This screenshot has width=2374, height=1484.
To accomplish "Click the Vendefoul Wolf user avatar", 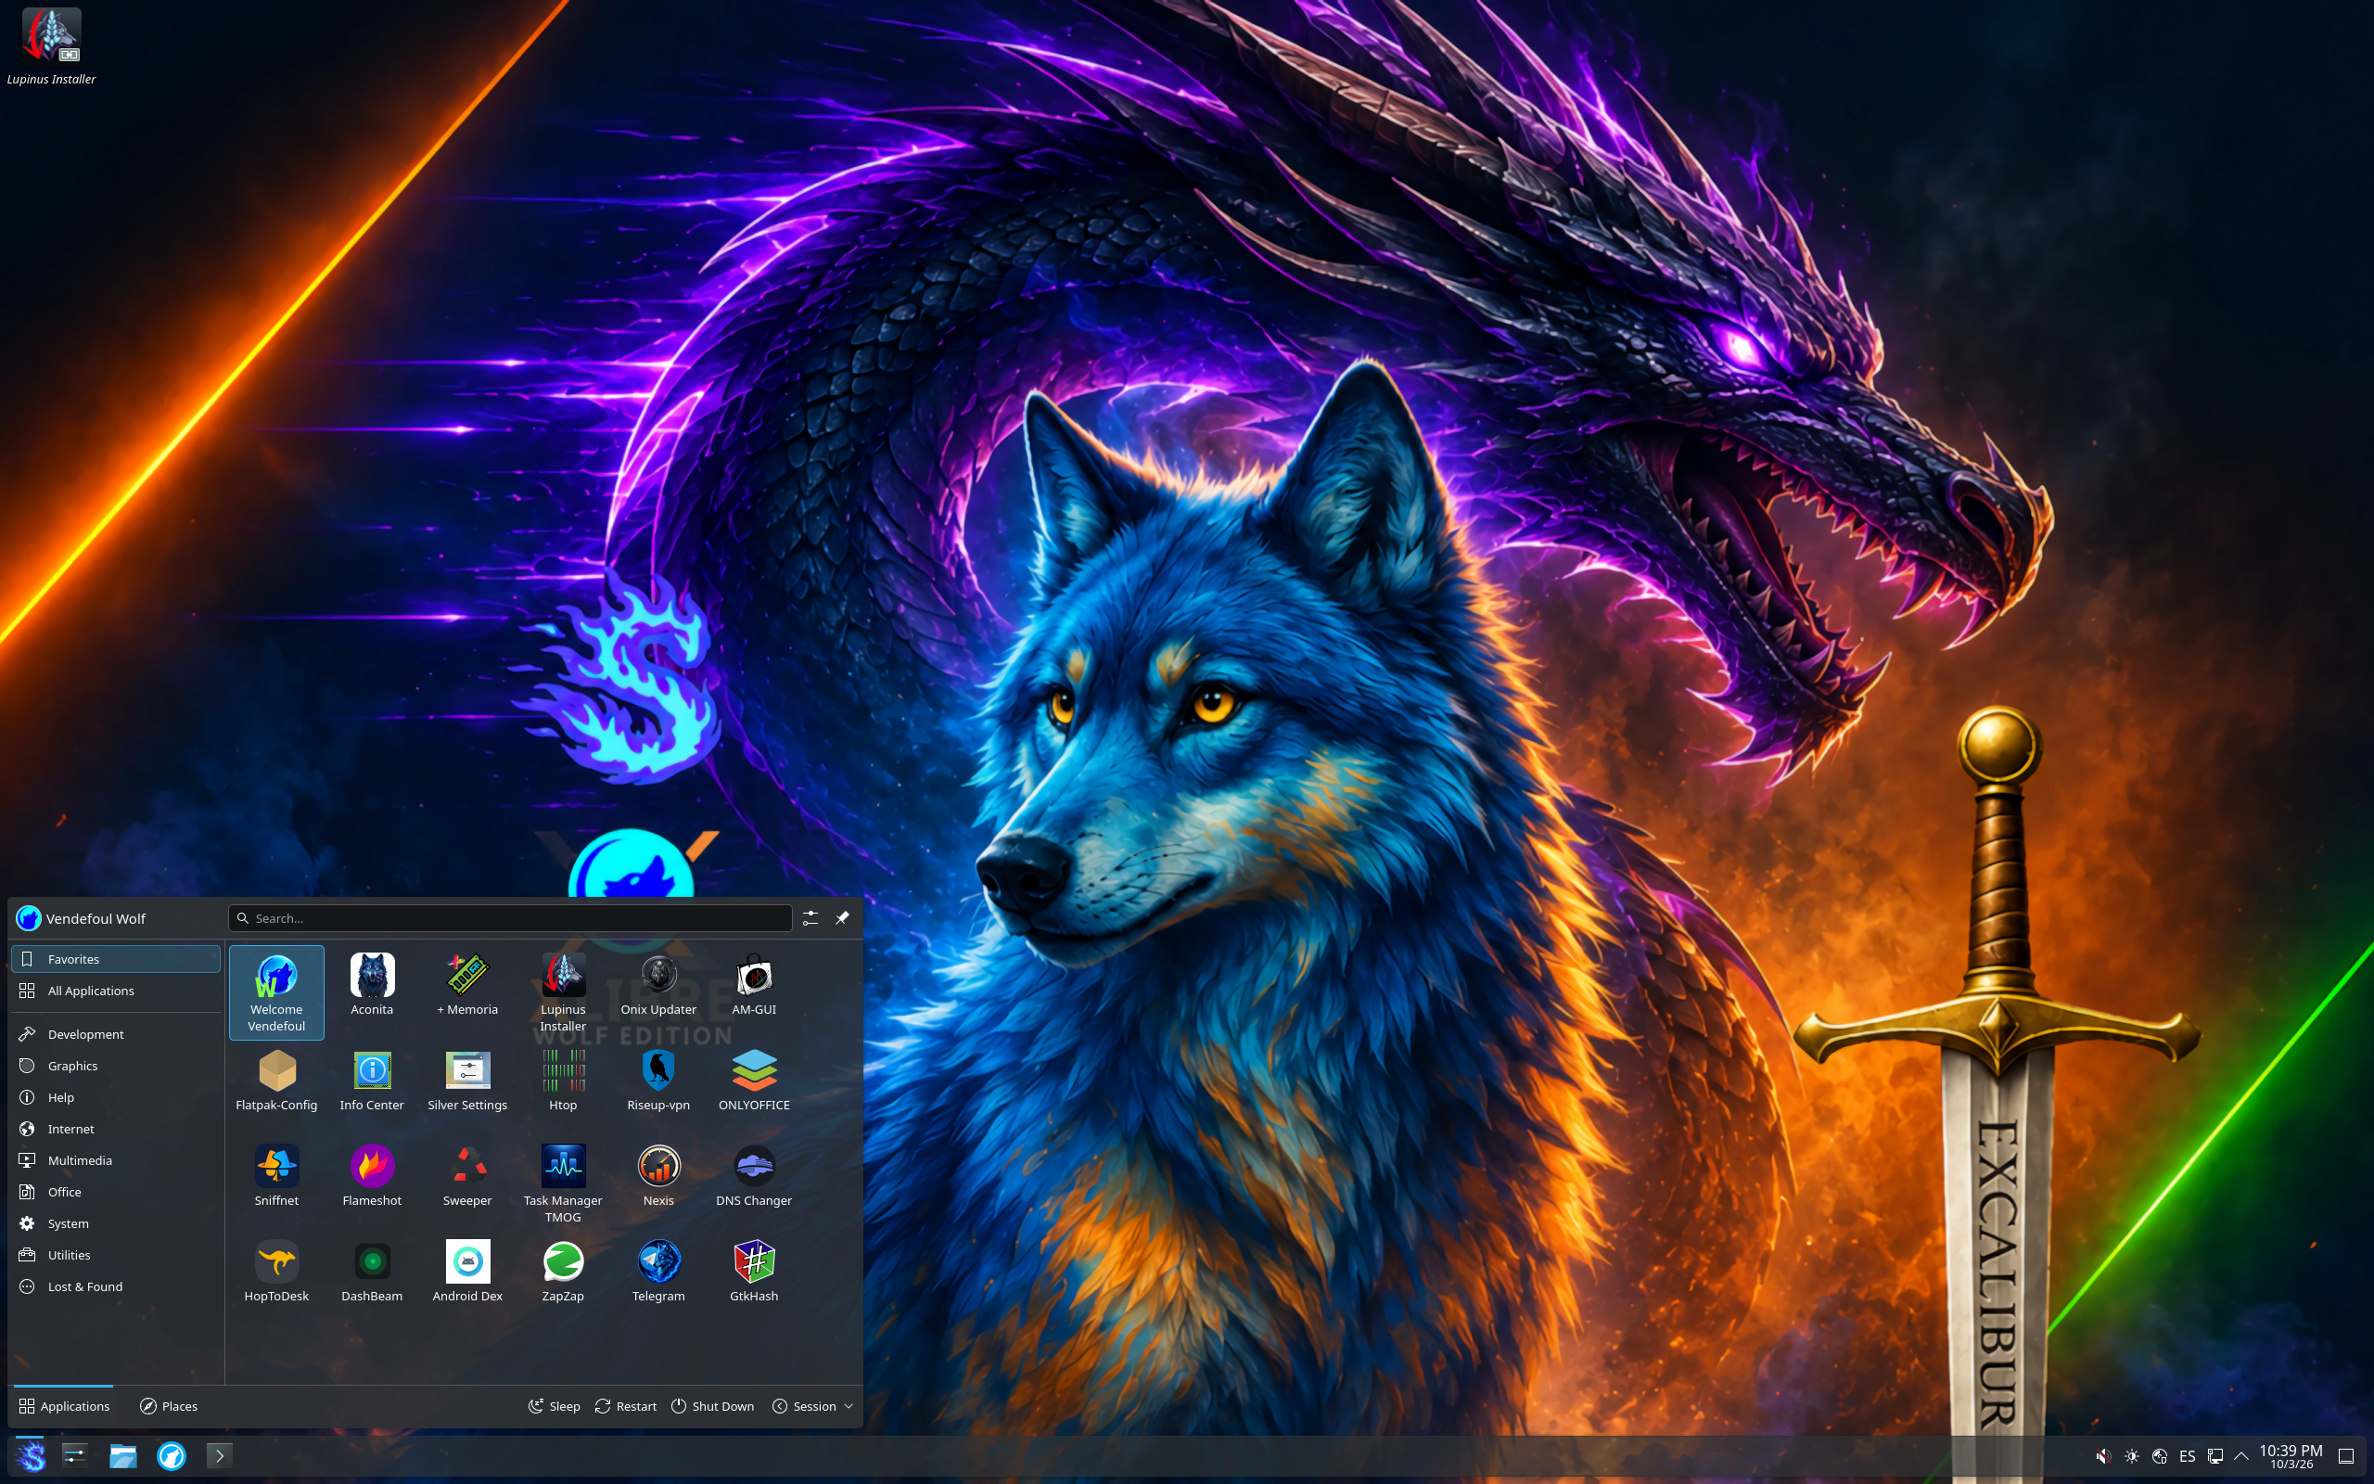I will [29, 917].
